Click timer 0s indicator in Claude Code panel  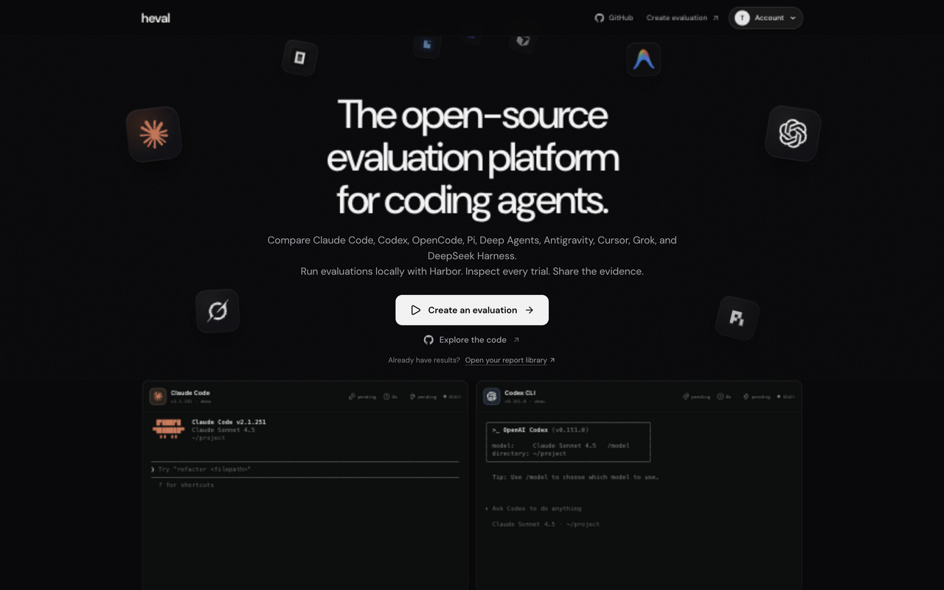[391, 397]
